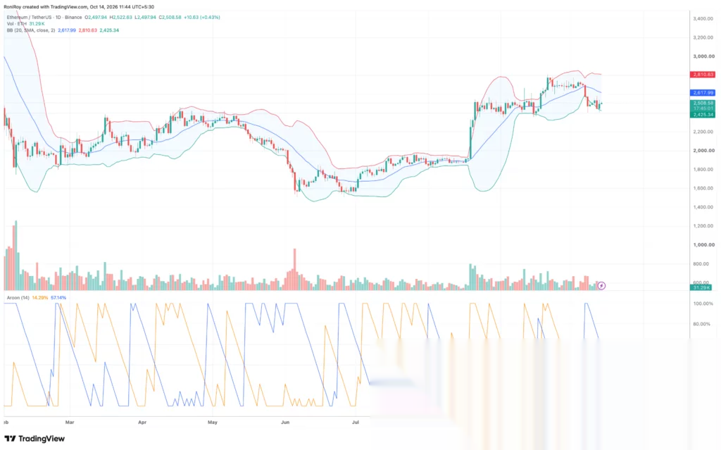The image size is (721, 450).
Task: Click the 100.00% Aroon axis label
Action: (703, 304)
